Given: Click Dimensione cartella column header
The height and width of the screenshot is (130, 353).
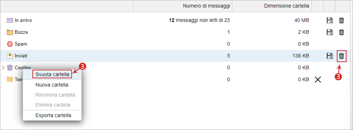Looking at the screenshot, I should click(x=286, y=6).
